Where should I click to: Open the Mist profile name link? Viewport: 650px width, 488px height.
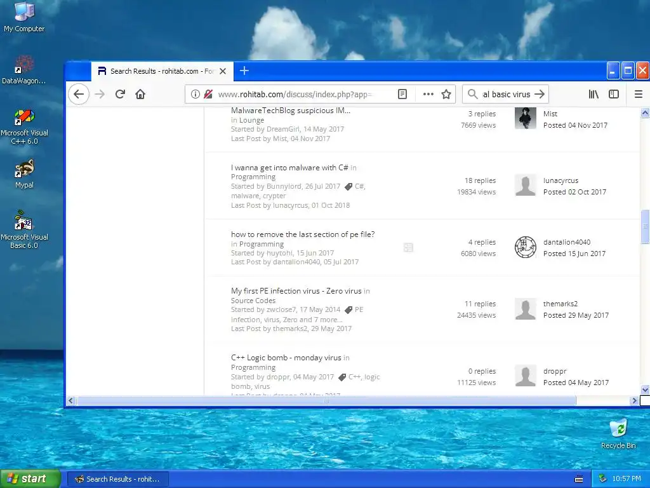tap(550, 114)
